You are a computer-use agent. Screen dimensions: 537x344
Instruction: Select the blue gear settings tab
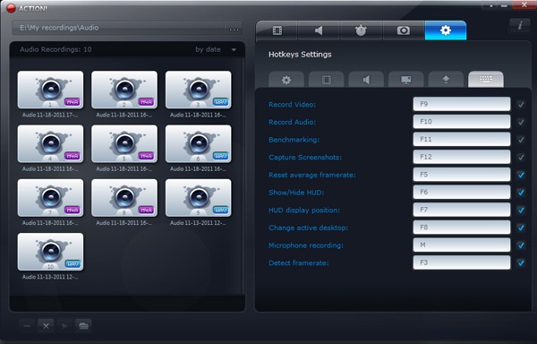click(x=446, y=30)
